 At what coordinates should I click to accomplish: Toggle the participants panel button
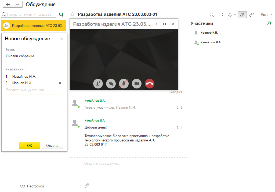coord(242,15)
